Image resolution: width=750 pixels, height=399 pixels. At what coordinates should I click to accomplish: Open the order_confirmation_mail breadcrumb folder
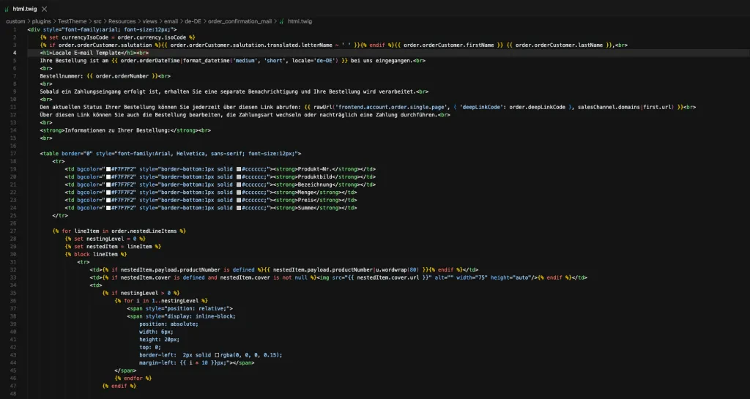240,21
